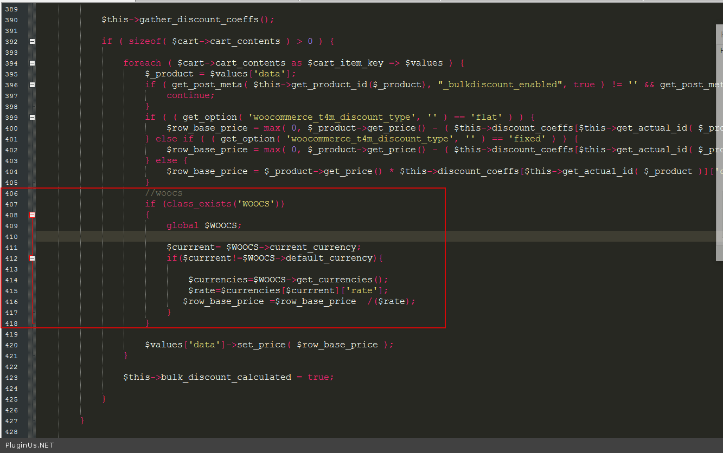
Task: Collapse the red fold marker on line 408
Action: [32, 215]
